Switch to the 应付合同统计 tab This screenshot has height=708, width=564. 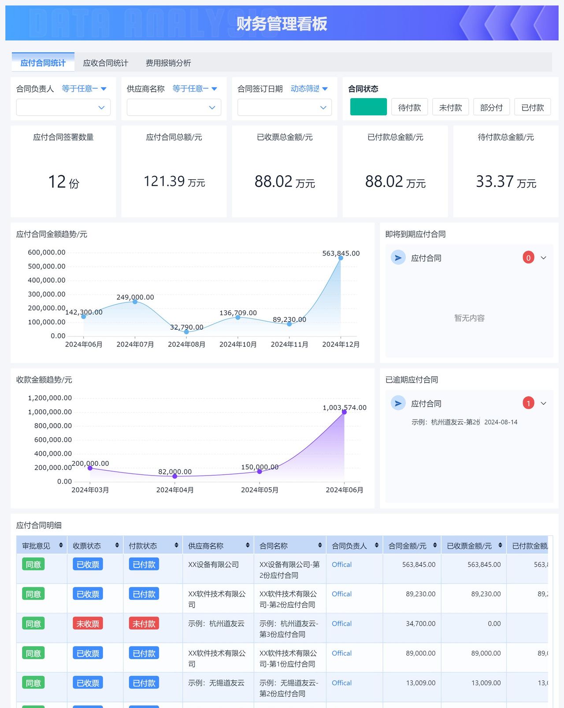click(43, 63)
